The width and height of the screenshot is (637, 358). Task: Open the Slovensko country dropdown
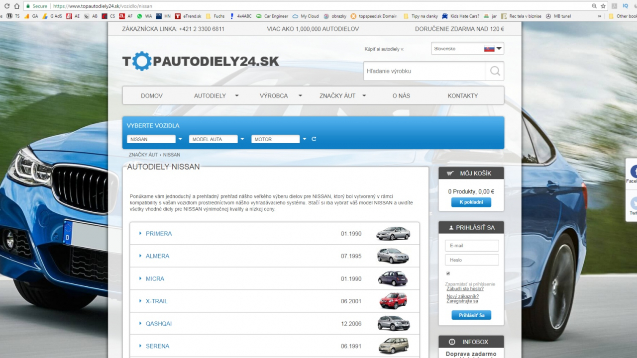[x=467, y=49]
